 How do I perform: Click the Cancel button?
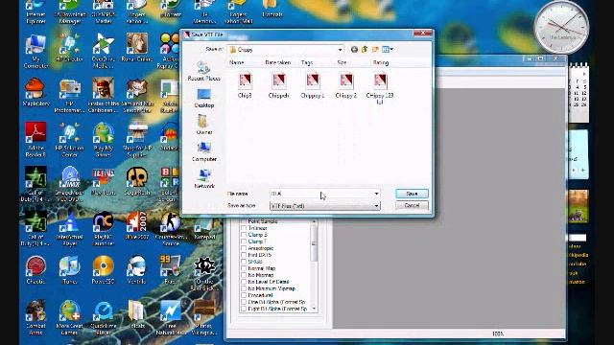pos(412,205)
